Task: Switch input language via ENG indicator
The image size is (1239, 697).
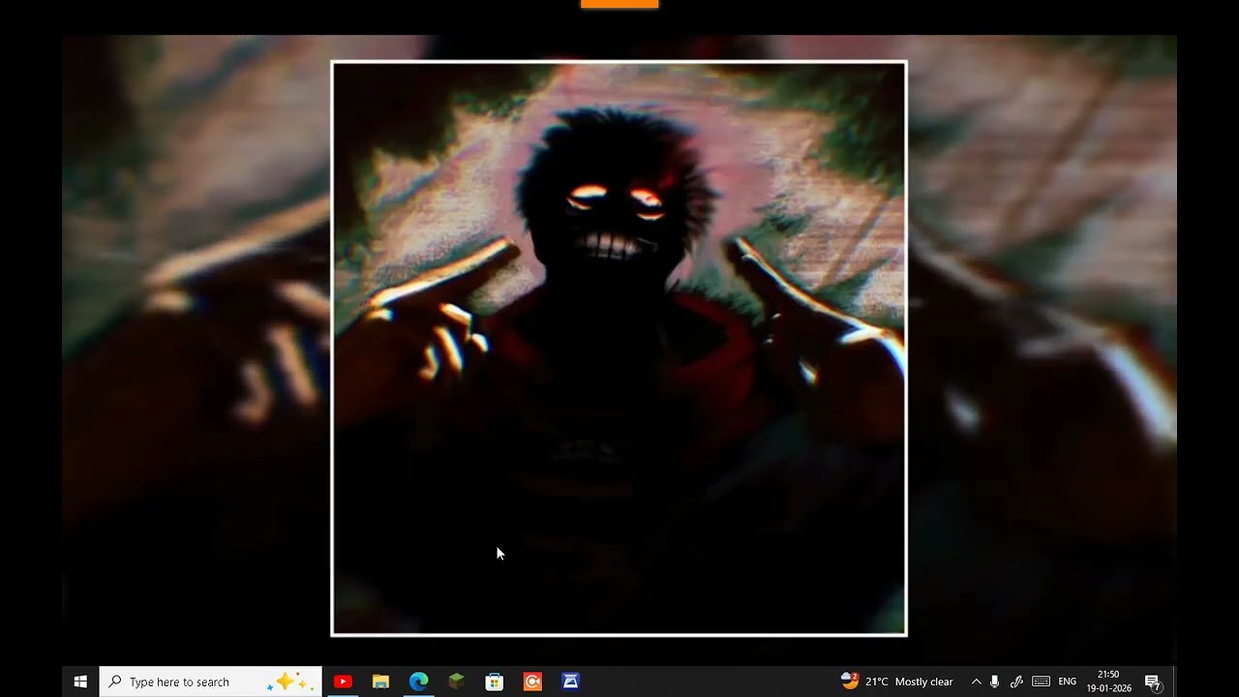Action: coord(1068,682)
